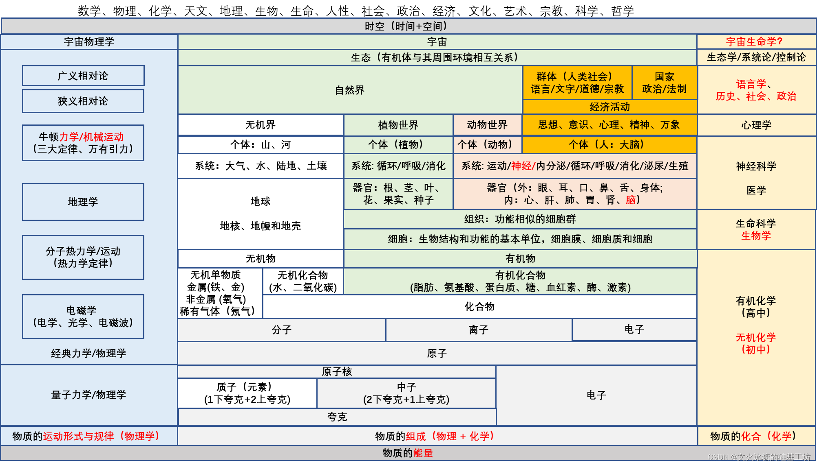Click the 化合物 cell
The height and width of the screenshot is (465, 817).
480,306
